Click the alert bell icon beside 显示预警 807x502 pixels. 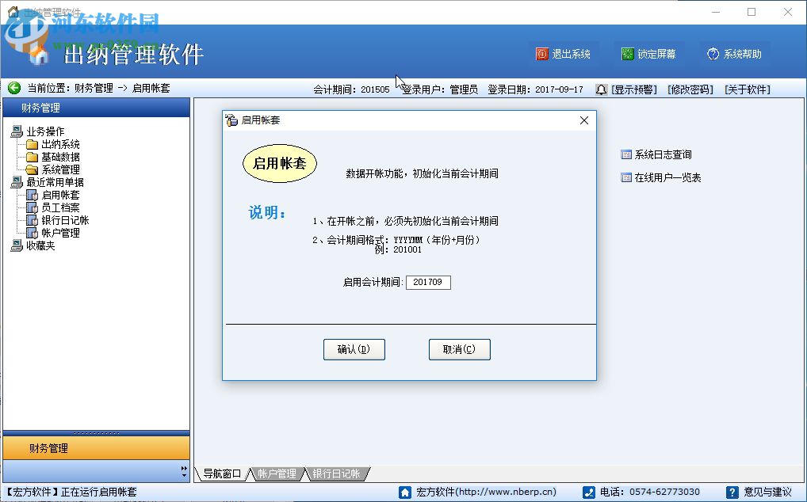pyautogui.click(x=601, y=89)
